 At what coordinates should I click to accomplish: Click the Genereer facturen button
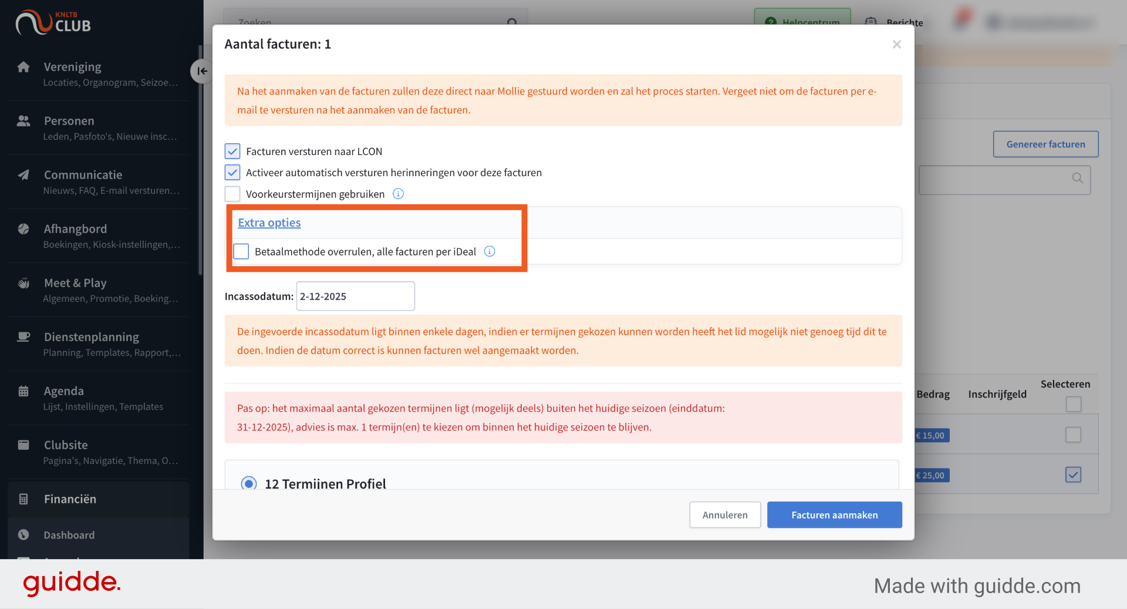[1045, 144]
